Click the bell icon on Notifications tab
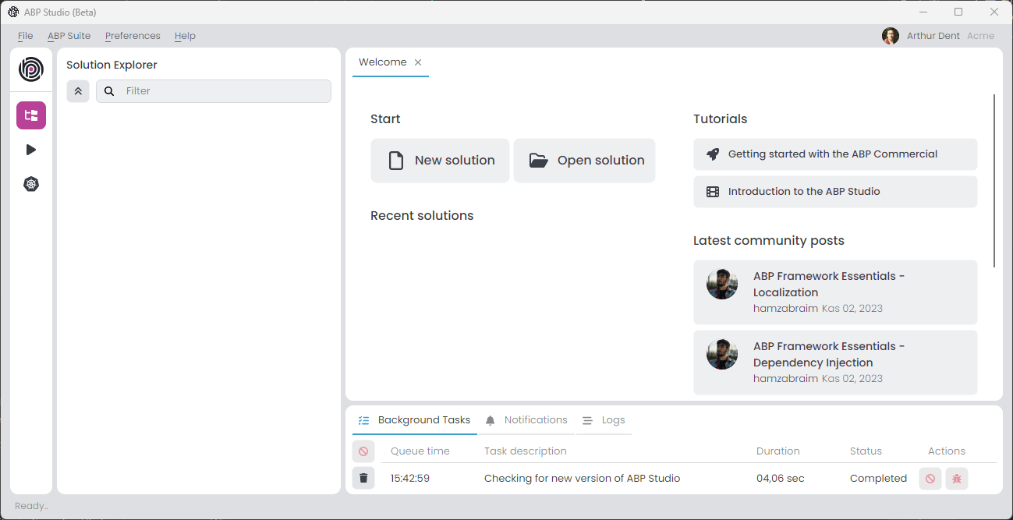This screenshot has width=1013, height=520. coord(490,420)
